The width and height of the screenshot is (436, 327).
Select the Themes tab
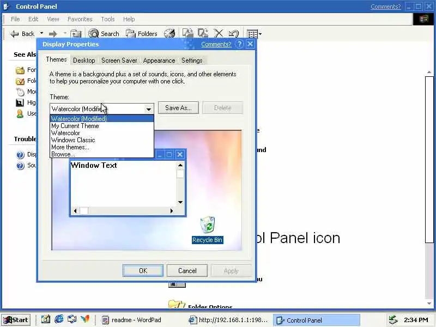tap(57, 59)
